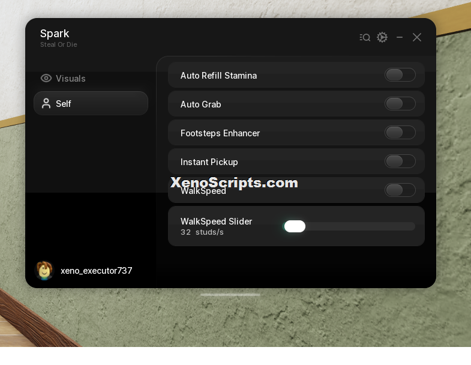Click the Spark title text

coord(55,34)
